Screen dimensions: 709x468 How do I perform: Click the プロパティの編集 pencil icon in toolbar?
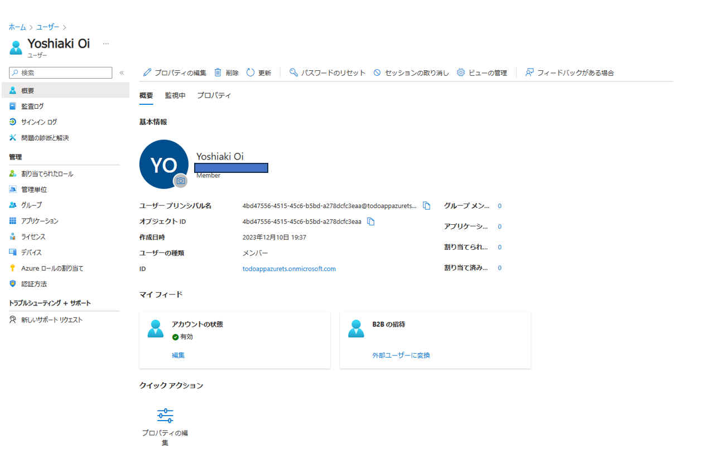coord(147,73)
